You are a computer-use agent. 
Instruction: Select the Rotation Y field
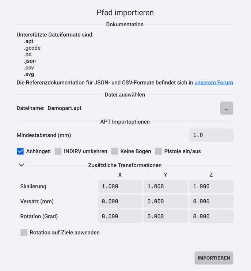[166, 217]
